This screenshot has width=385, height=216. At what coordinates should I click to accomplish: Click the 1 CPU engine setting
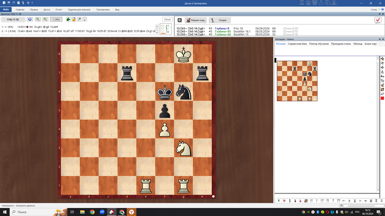pyautogui.click(x=56, y=20)
